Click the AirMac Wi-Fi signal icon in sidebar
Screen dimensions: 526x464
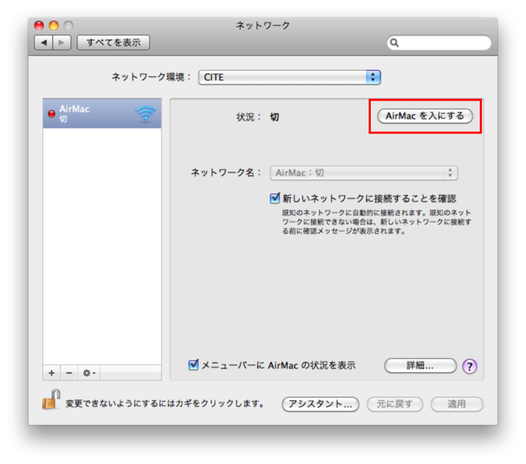pyautogui.click(x=146, y=114)
